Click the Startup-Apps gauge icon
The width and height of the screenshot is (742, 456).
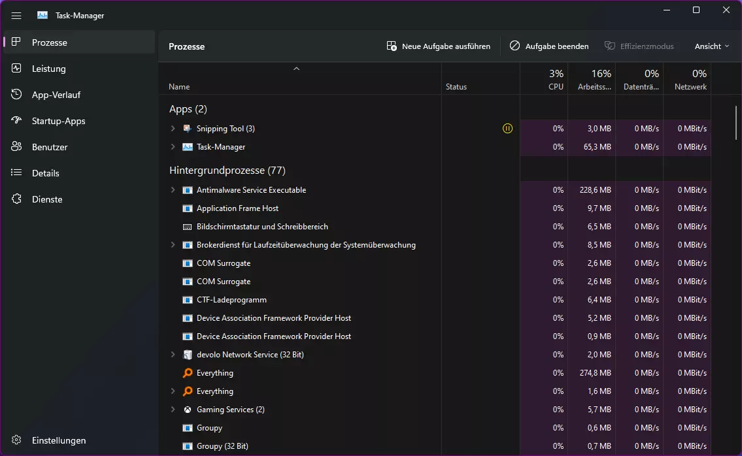[16, 120]
